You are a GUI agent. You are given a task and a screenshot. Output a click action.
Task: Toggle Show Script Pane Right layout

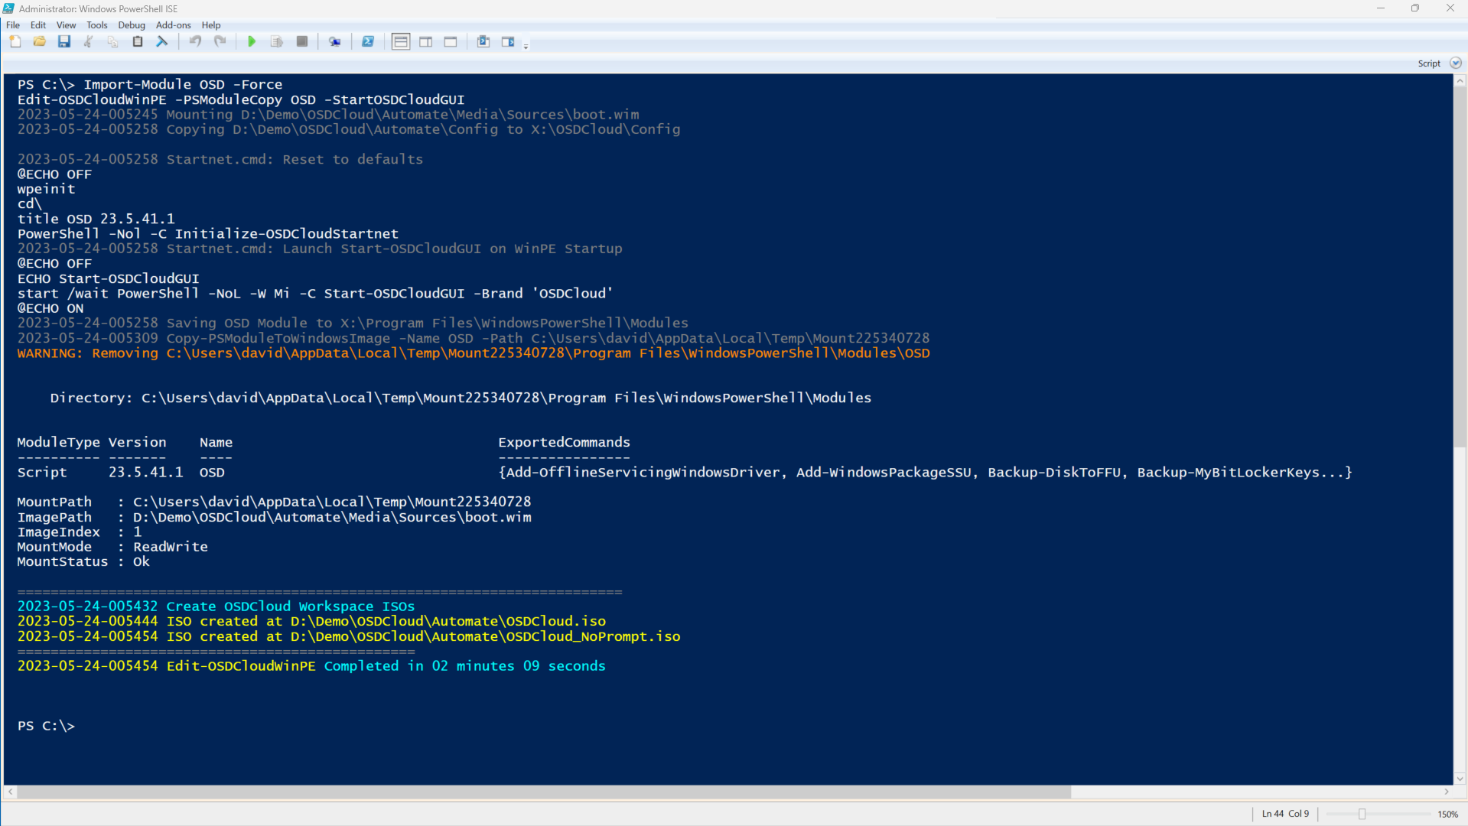click(x=426, y=42)
